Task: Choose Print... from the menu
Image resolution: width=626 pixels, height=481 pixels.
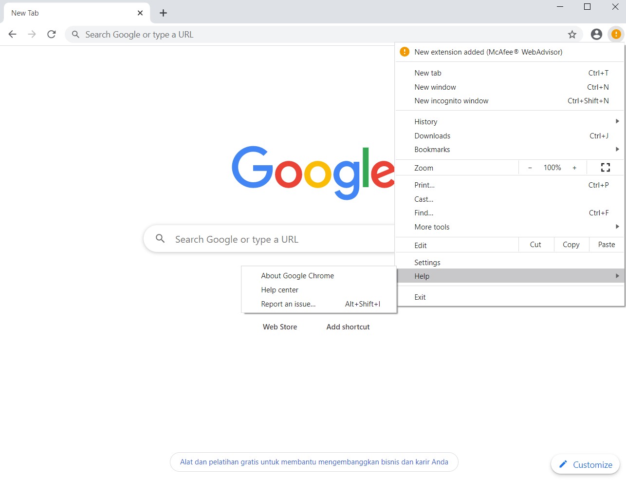Action: point(510,185)
